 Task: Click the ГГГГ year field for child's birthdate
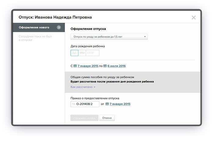(92, 53)
